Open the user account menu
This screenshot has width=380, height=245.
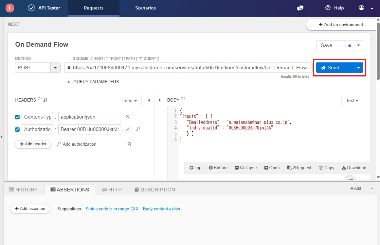pos(366,8)
